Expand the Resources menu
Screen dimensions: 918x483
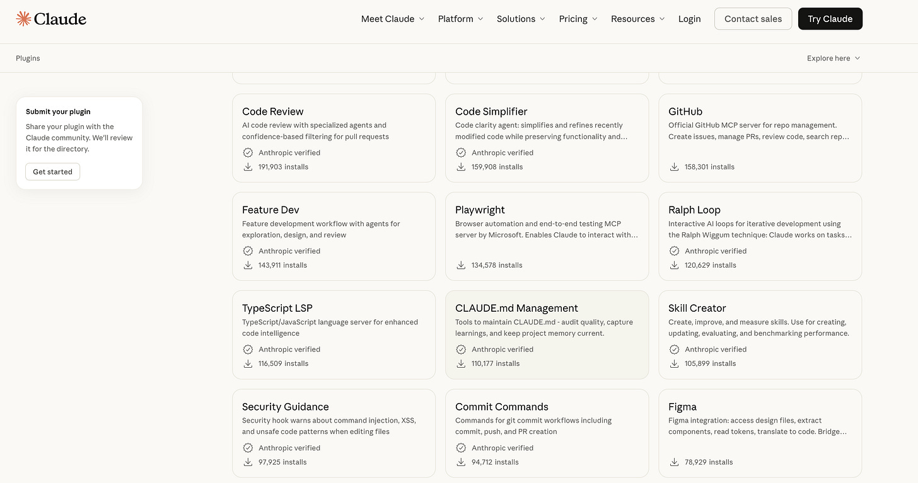(638, 19)
